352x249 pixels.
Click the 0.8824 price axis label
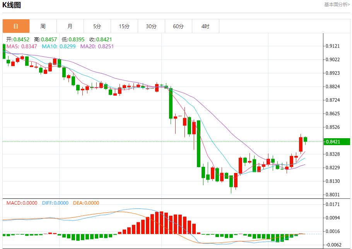(x=333, y=86)
